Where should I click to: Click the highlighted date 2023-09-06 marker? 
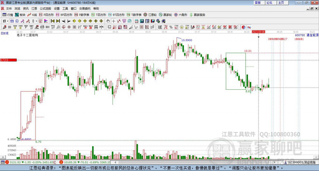coord(258,32)
